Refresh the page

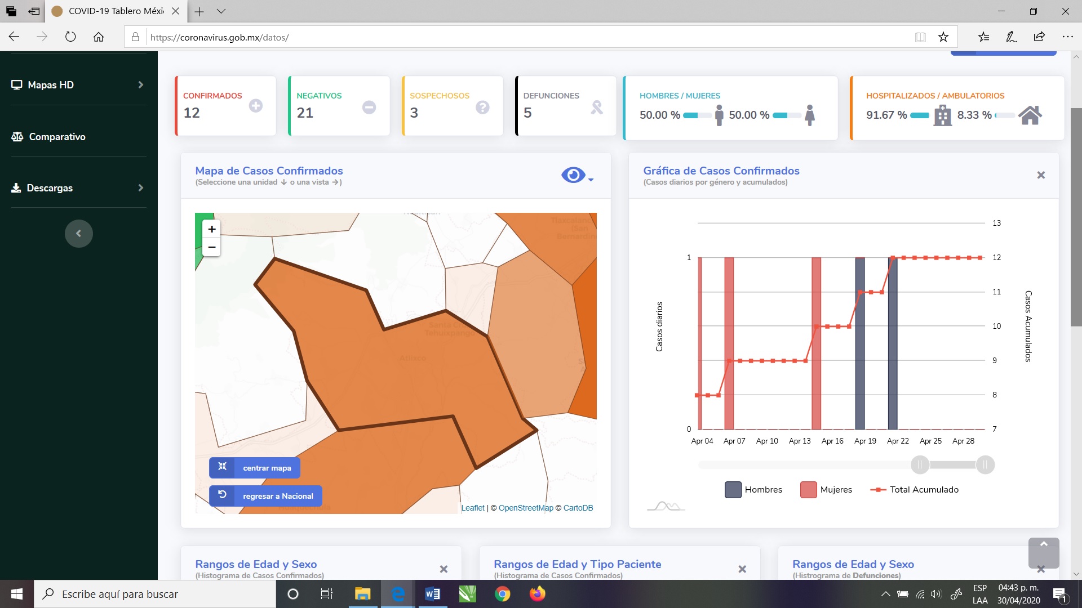coord(70,37)
